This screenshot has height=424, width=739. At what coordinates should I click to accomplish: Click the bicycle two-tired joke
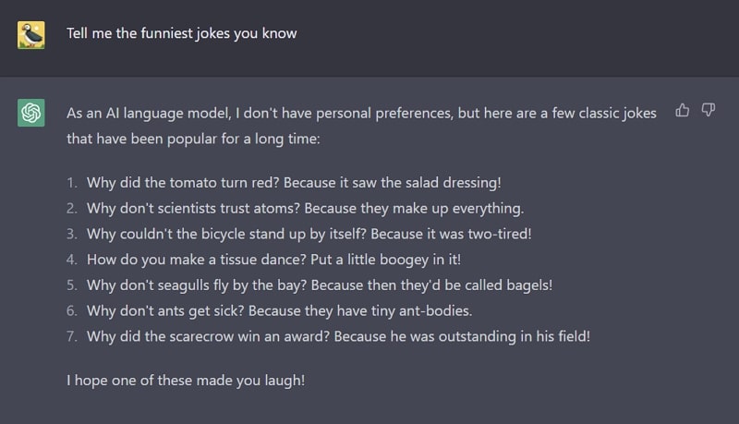309,234
